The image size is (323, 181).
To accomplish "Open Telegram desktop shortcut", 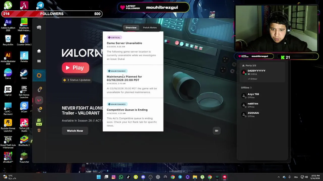I will pos(40,5).
